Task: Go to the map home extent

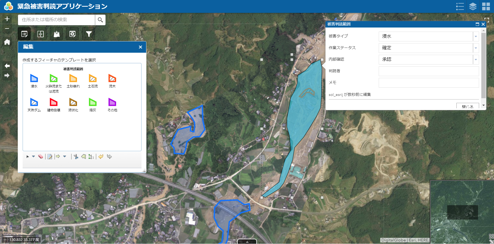Action: click(x=7, y=42)
